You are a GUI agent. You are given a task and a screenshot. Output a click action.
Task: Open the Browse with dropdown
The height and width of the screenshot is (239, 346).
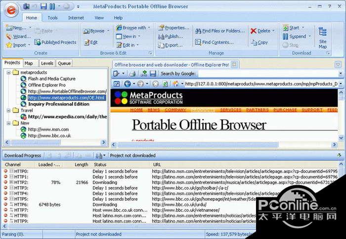pyautogui.click(x=149, y=28)
